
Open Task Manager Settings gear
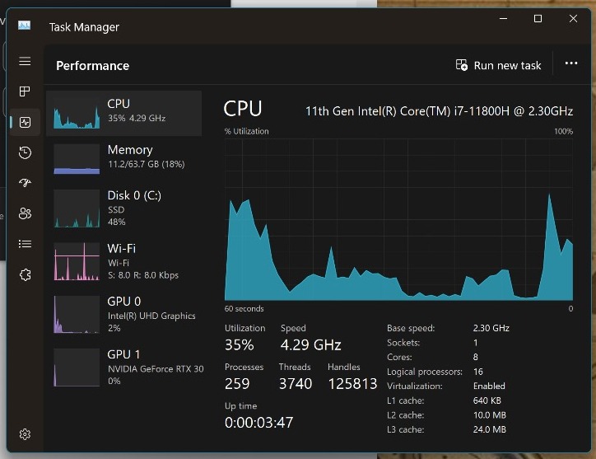coord(25,434)
